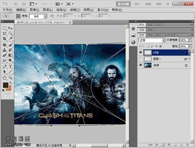Select the Eraser tool
This screenshot has height=148, width=195.
pyautogui.click(x=5, y=55)
